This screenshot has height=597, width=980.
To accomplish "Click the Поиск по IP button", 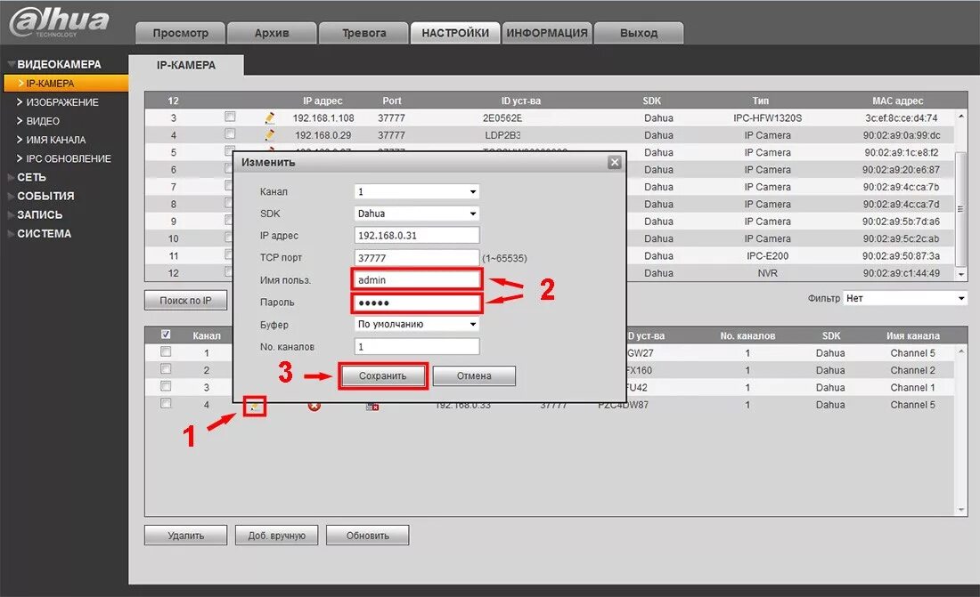I will [x=185, y=301].
